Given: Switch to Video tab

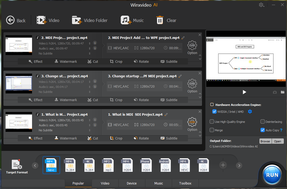Looking at the screenshot, I should (105, 183).
